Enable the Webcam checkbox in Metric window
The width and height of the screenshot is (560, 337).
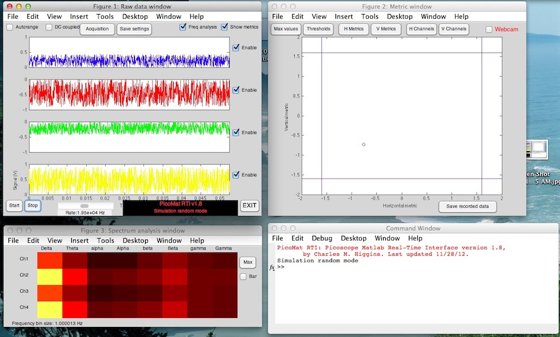click(489, 29)
